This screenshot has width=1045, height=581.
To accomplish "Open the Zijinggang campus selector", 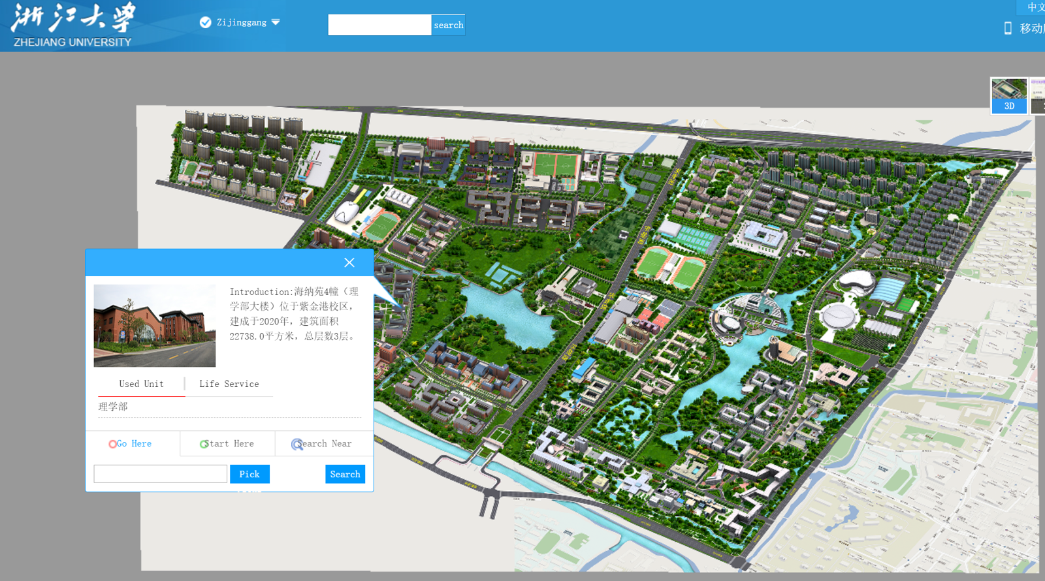I will point(241,22).
